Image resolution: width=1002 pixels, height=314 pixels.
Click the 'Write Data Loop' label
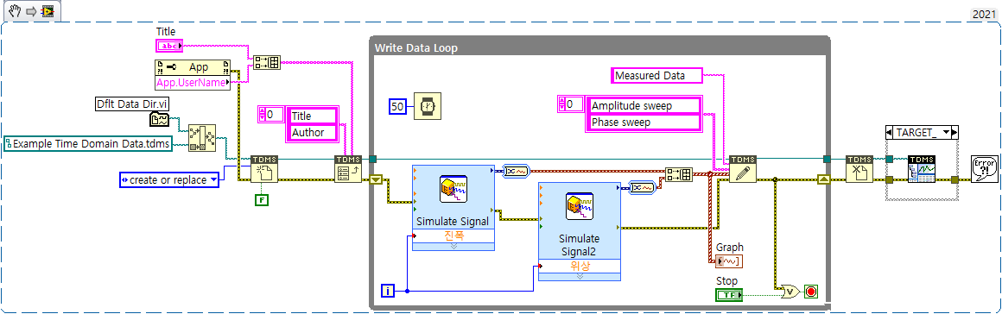coord(416,47)
